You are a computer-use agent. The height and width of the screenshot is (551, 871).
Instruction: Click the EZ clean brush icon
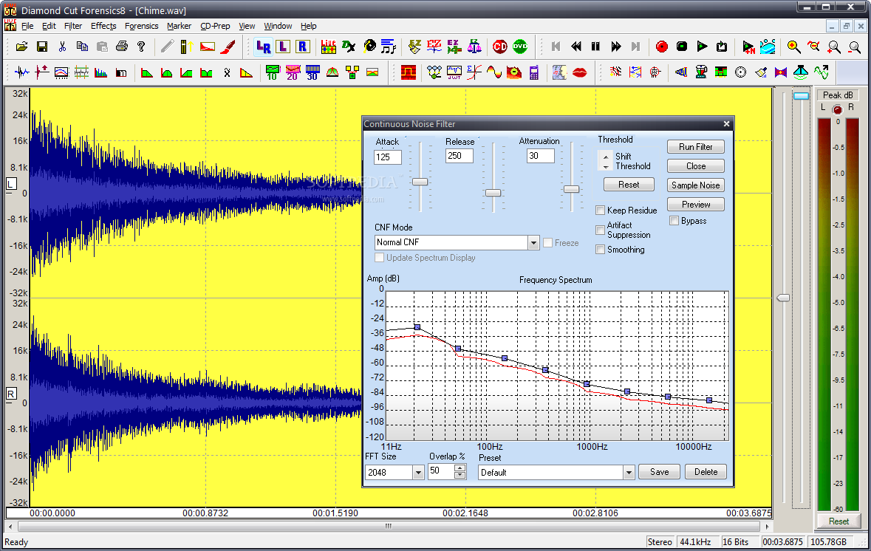click(x=414, y=47)
